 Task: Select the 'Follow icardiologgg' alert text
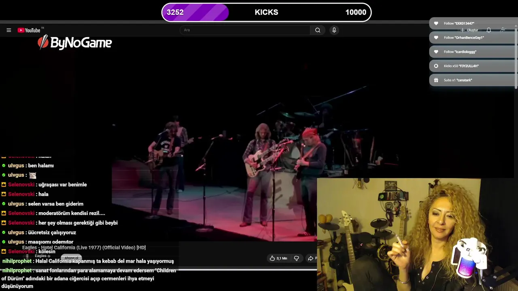coord(460,52)
